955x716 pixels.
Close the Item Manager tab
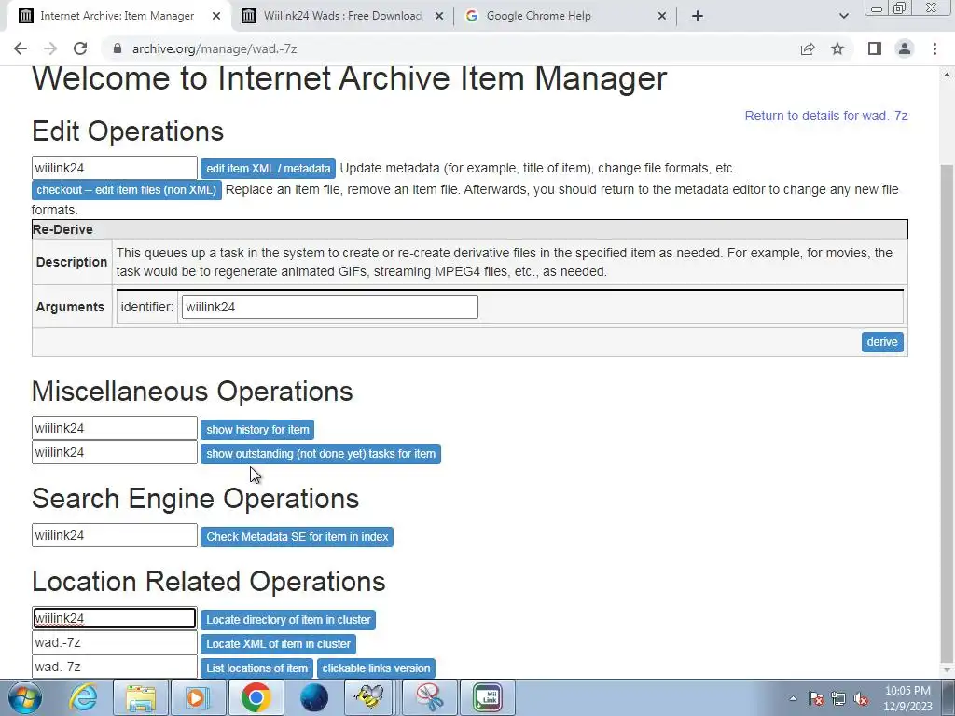point(216,17)
